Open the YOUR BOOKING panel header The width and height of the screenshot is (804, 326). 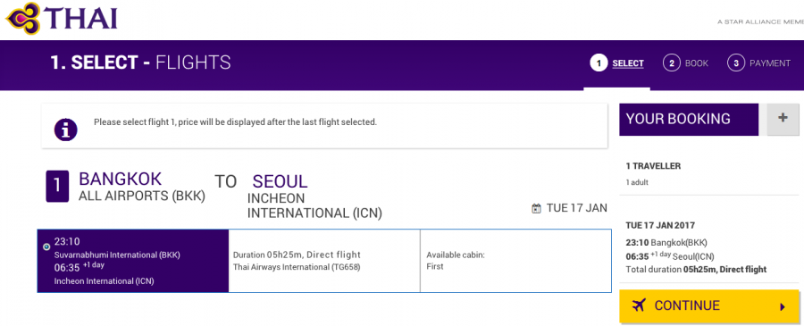pos(689,120)
